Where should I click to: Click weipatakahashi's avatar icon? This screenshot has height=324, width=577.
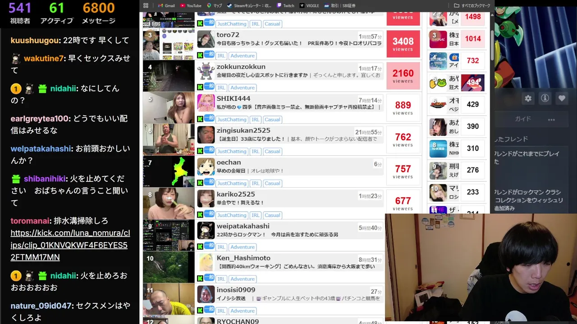coord(206,231)
